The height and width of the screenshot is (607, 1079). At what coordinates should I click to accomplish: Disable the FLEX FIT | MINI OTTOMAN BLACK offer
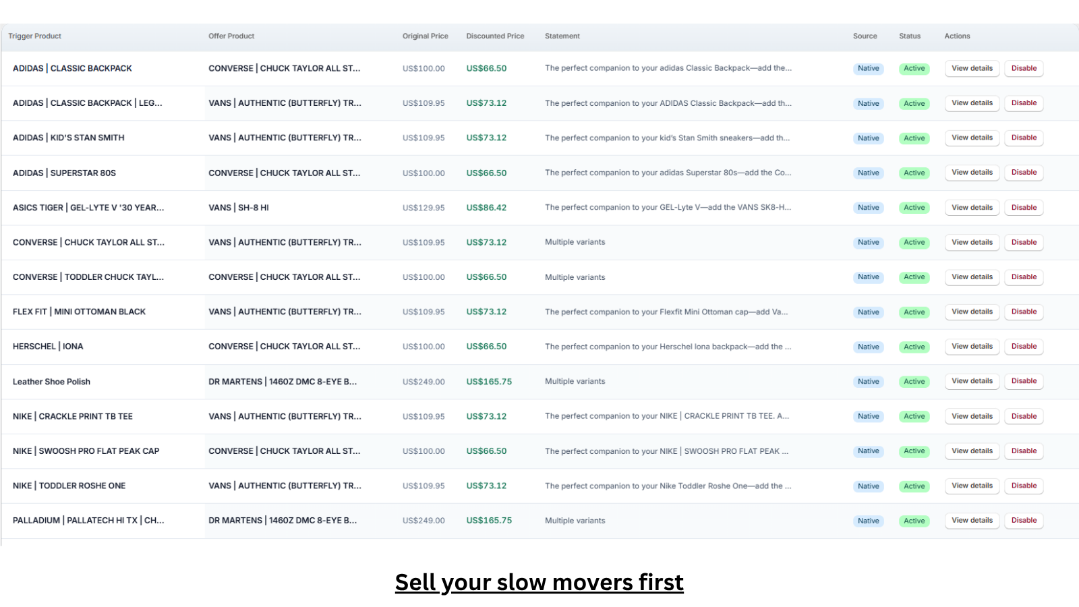pyautogui.click(x=1024, y=312)
